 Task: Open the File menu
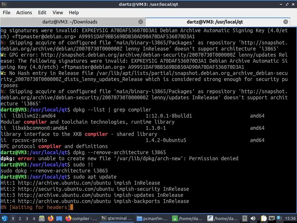[x=7, y=12]
